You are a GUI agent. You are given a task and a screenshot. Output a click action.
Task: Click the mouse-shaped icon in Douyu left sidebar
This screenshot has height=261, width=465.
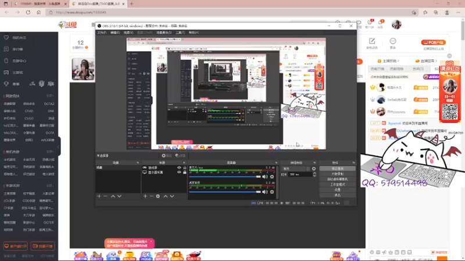coord(6,61)
